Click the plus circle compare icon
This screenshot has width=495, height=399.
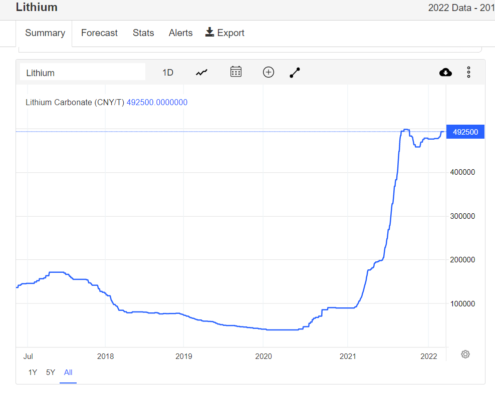coord(269,72)
